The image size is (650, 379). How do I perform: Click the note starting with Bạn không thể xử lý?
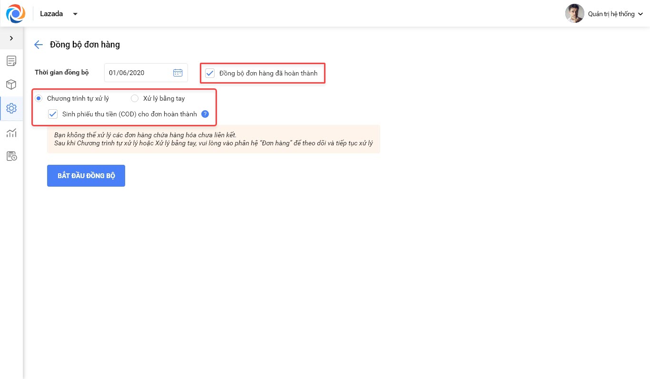(213, 139)
